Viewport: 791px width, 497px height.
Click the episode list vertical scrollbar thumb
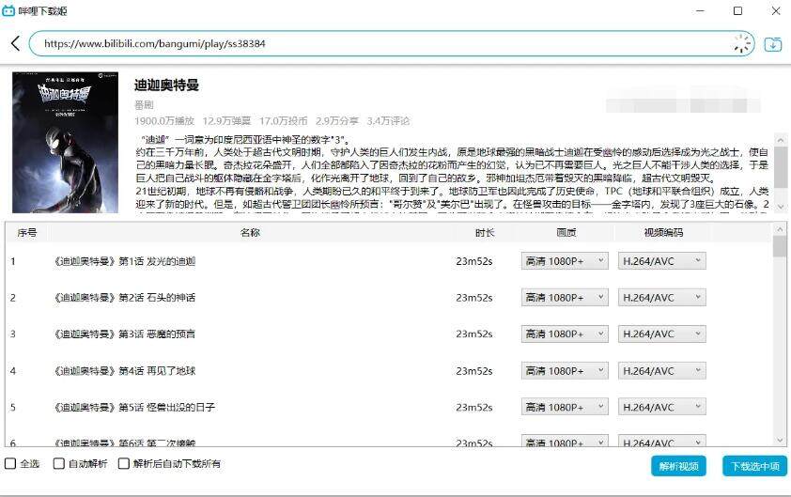coord(780,247)
